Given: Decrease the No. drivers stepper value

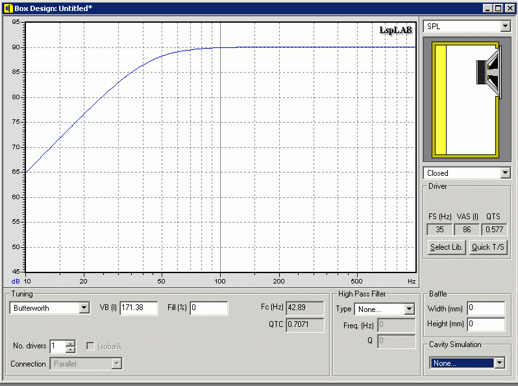Looking at the screenshot, I should pos(71,350).
